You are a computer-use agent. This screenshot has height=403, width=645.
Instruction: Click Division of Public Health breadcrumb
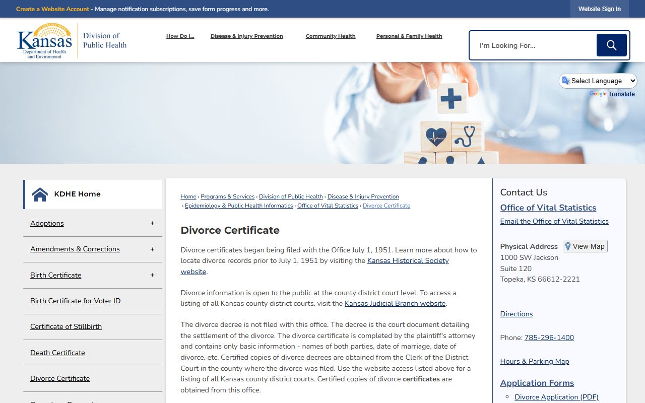(x=291, y=196)
